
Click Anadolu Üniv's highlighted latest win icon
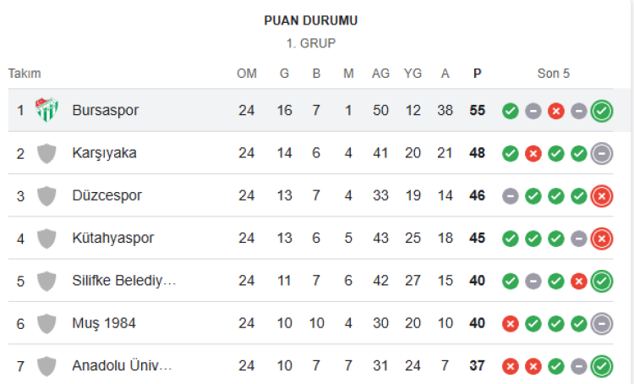click(x=602, y=366)
